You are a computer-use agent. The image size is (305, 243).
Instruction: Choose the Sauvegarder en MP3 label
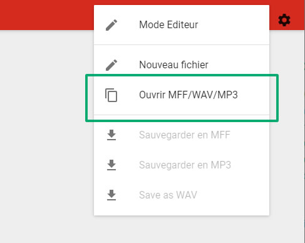coord(185,165)
